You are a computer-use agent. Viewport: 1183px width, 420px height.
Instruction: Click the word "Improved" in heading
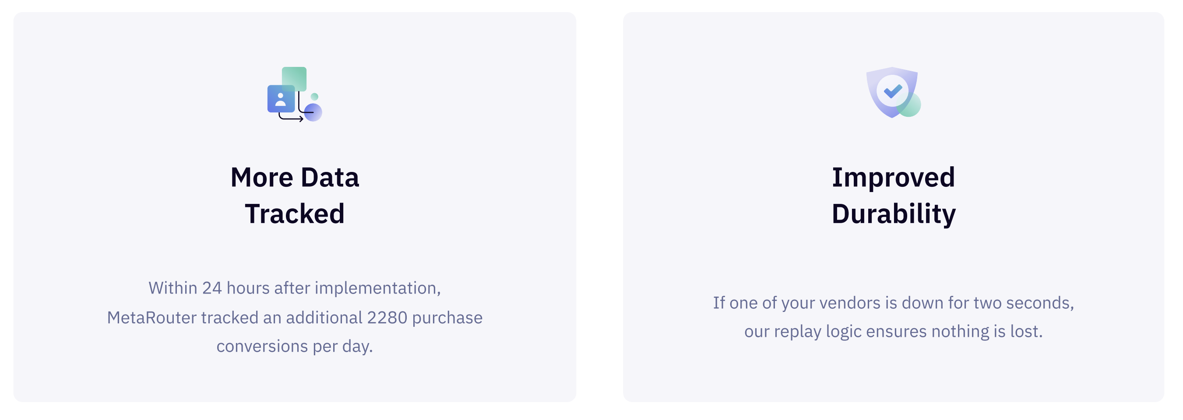click(x=893, y=178)
